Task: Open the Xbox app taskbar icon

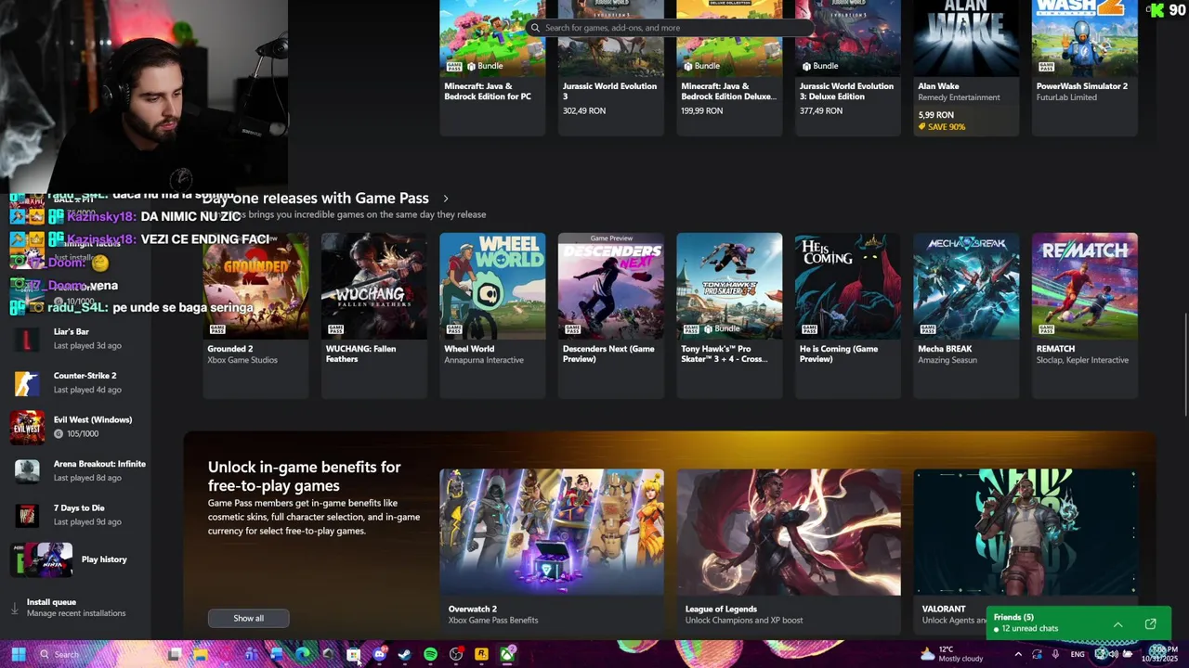Action: (x=507, y=654)
